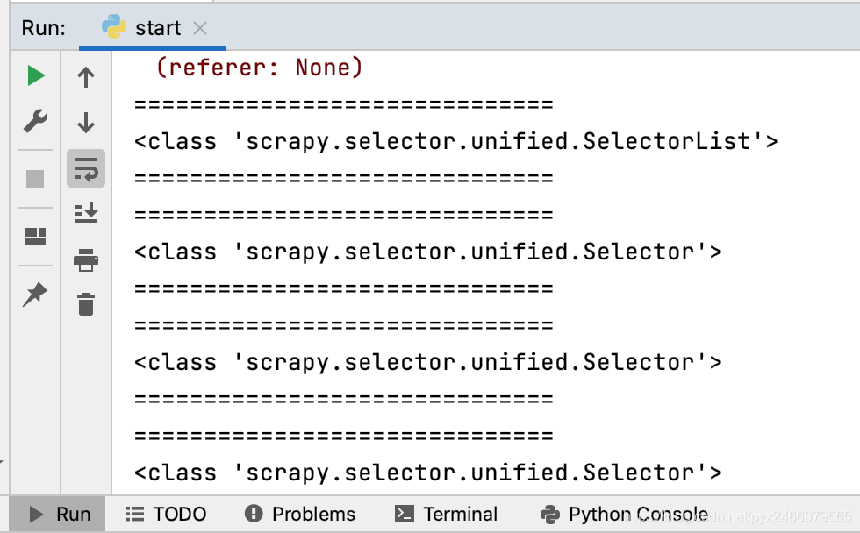
Task: Toggle soft-wrap for console output
Action: (x=86, y=168)
